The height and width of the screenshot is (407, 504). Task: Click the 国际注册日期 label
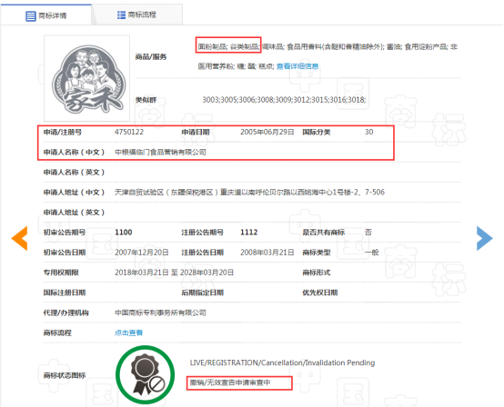(x=65, y=293)
